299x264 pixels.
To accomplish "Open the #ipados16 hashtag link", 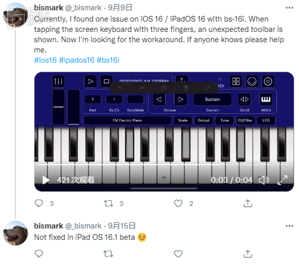I will pos(77,60).
